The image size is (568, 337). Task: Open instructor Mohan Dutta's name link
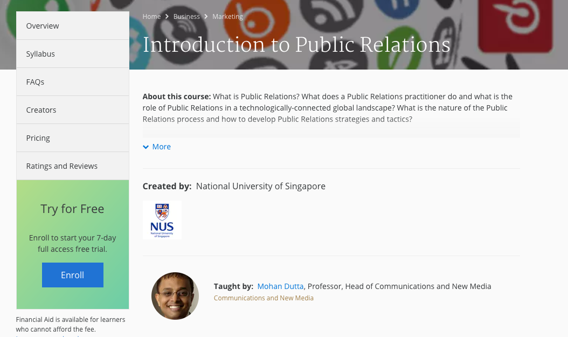coord(280,286)
